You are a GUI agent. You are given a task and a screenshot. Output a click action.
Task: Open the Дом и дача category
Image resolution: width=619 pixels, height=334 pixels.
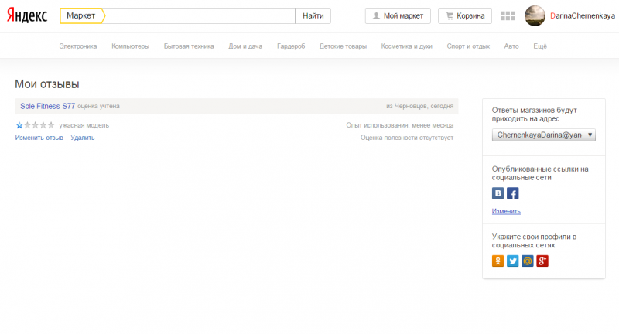pyautogui.click(x=245, y=46)
